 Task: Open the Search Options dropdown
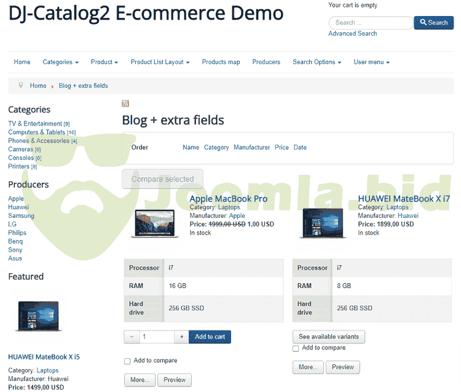tap(317, 62)
